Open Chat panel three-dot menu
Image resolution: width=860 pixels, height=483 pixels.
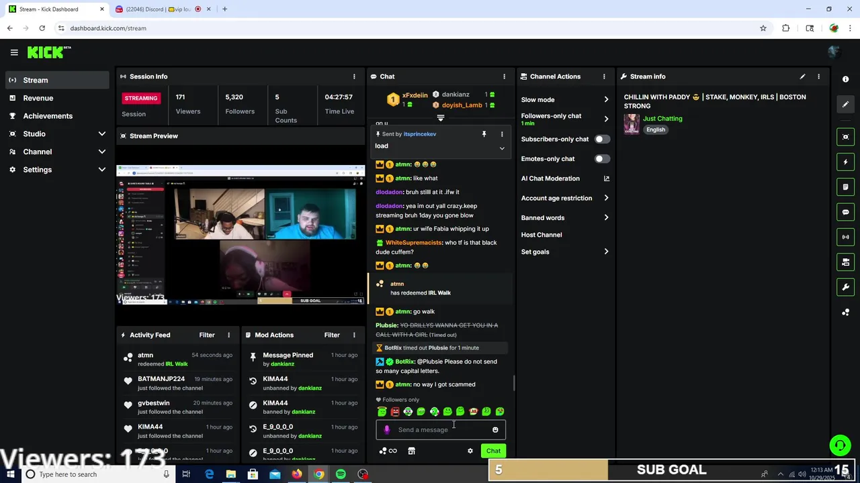tap(505, 76)
